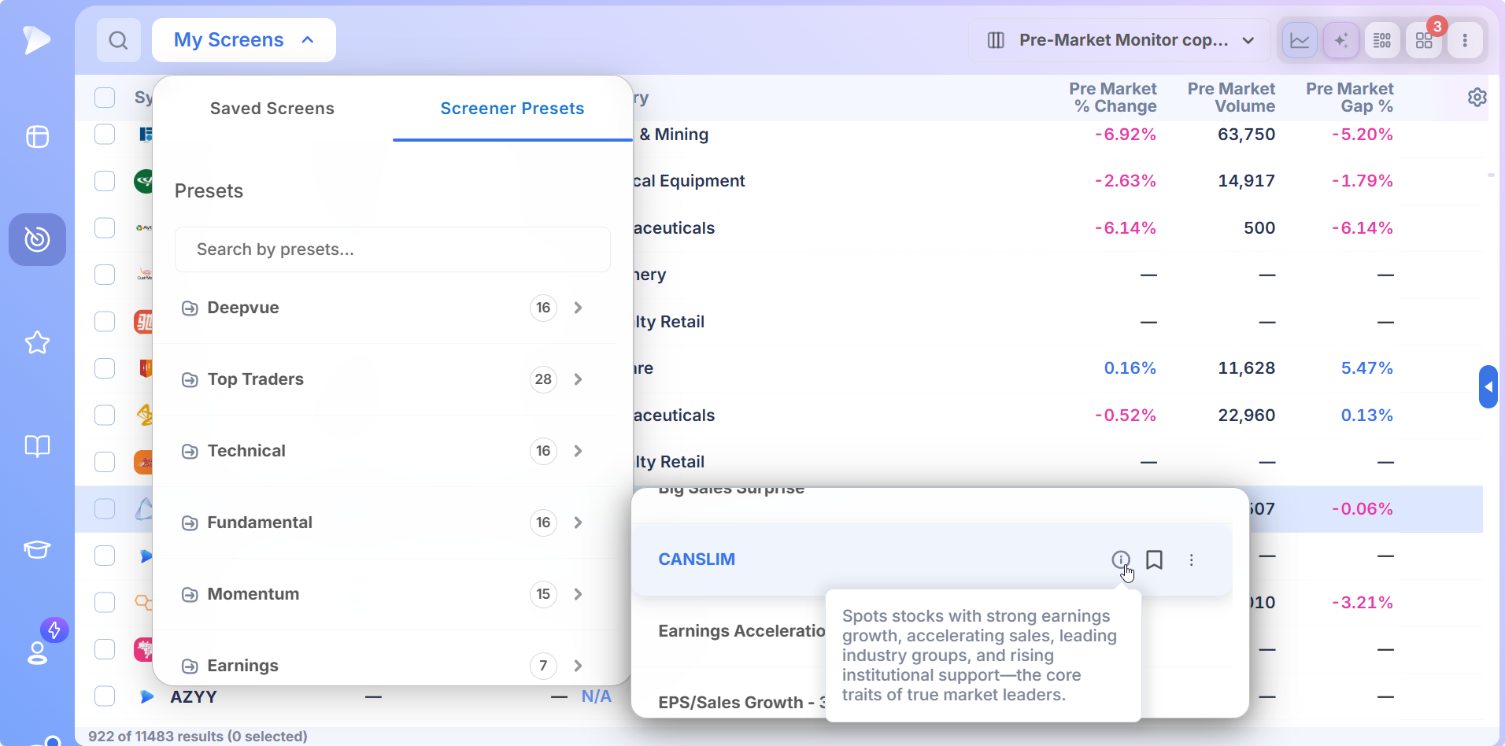The width and height of the screenshot is (1505, 746).
Task: Select the CANSLIM preset
Action: (697, 559)
